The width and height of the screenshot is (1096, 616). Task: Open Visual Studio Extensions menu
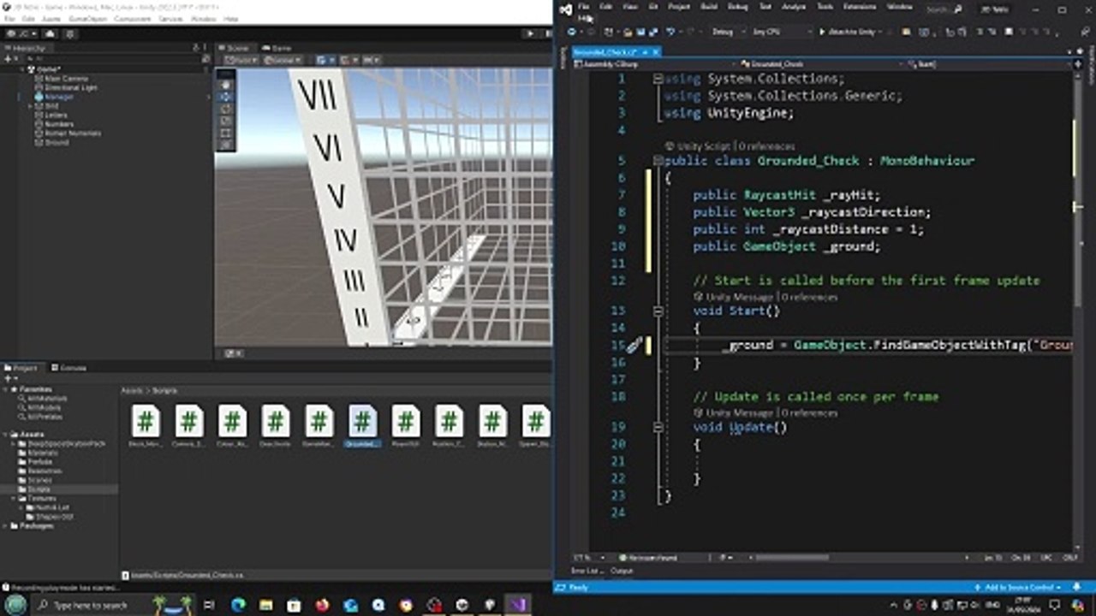coord(860,7)
